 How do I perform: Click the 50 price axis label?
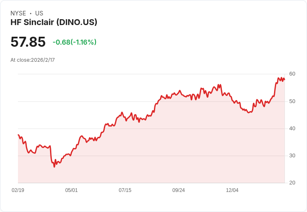click(x=292, y=101)
